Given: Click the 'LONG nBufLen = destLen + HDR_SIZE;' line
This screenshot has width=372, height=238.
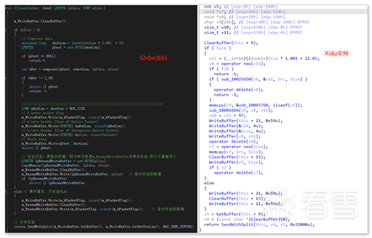Looking at the screenshot, I should pyautogui.click(x=54, y=108).
